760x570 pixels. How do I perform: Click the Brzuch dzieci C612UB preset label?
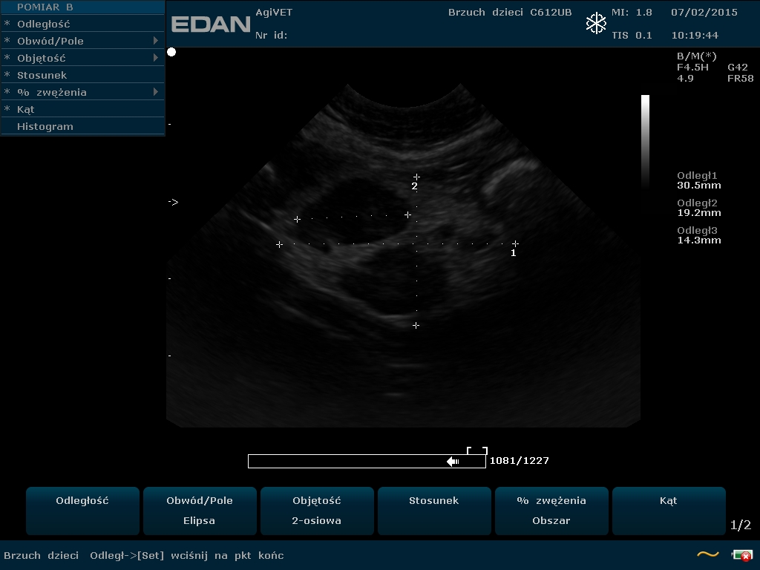(510, 13)
